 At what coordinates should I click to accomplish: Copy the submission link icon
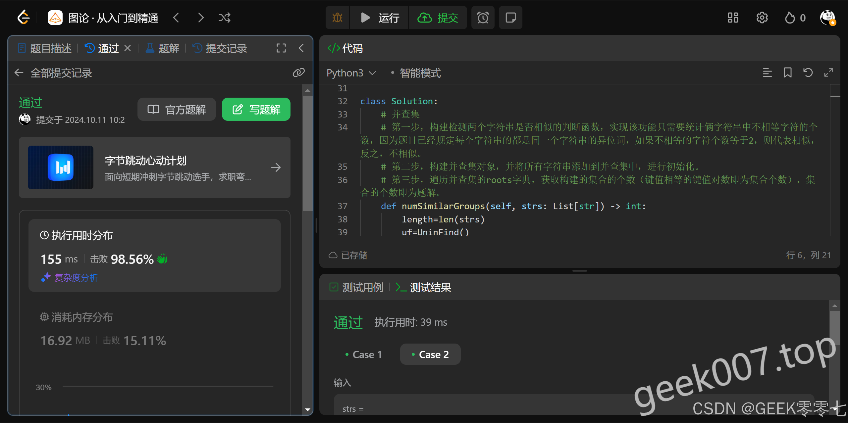pos(298,72)
